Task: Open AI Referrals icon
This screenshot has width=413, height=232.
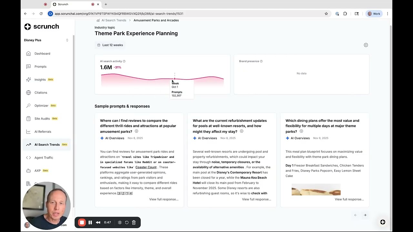Action: tap(28, 131)
